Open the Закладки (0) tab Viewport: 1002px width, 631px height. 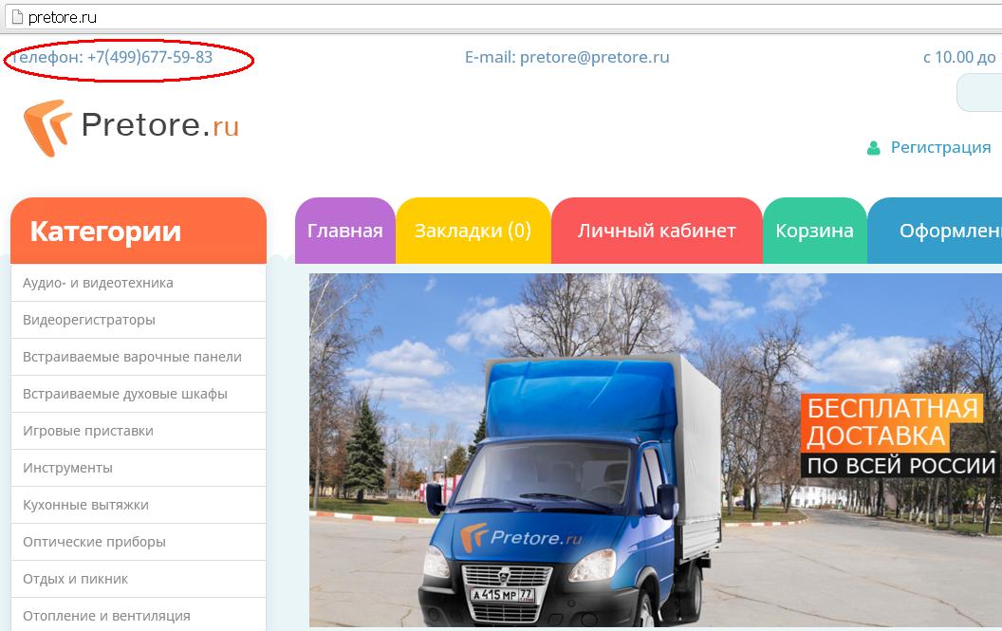(x=473, y=231)
